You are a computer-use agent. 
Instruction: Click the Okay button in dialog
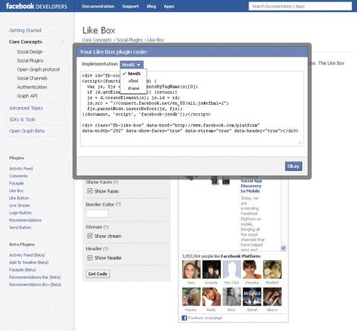[x=294, y=166]
